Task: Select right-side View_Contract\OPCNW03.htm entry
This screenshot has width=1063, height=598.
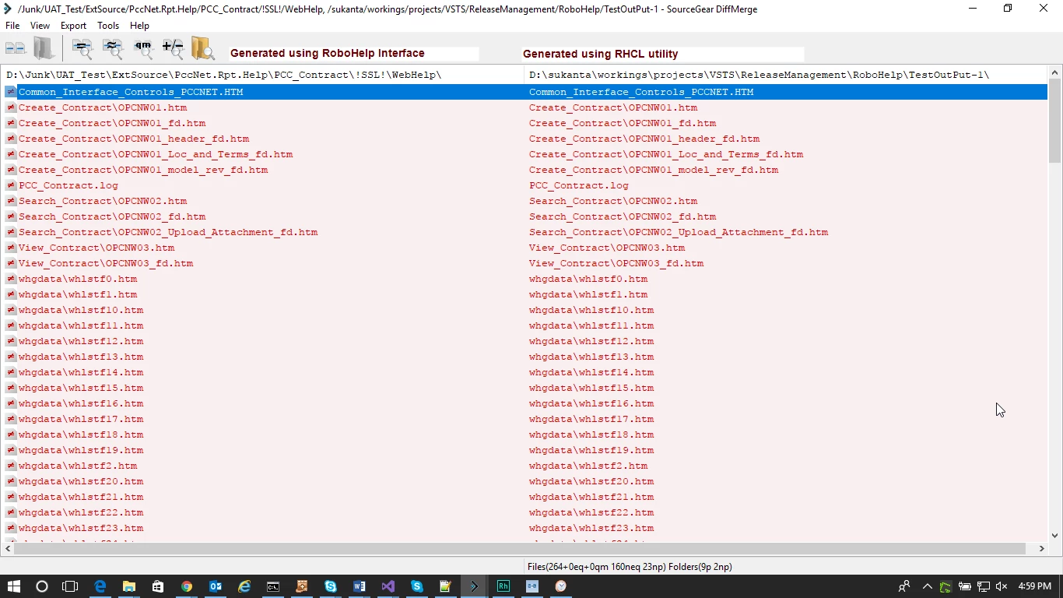Action: pos(607,248)
